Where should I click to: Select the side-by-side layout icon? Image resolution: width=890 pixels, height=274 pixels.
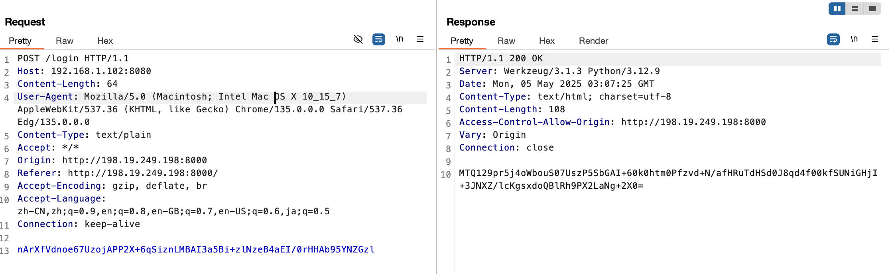tap(837, 8)
